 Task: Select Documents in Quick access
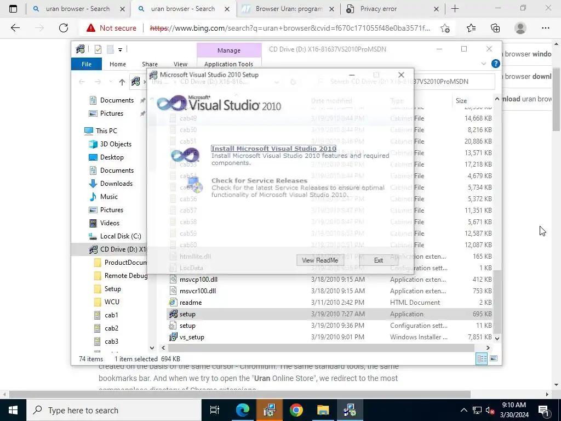point(117,100)
